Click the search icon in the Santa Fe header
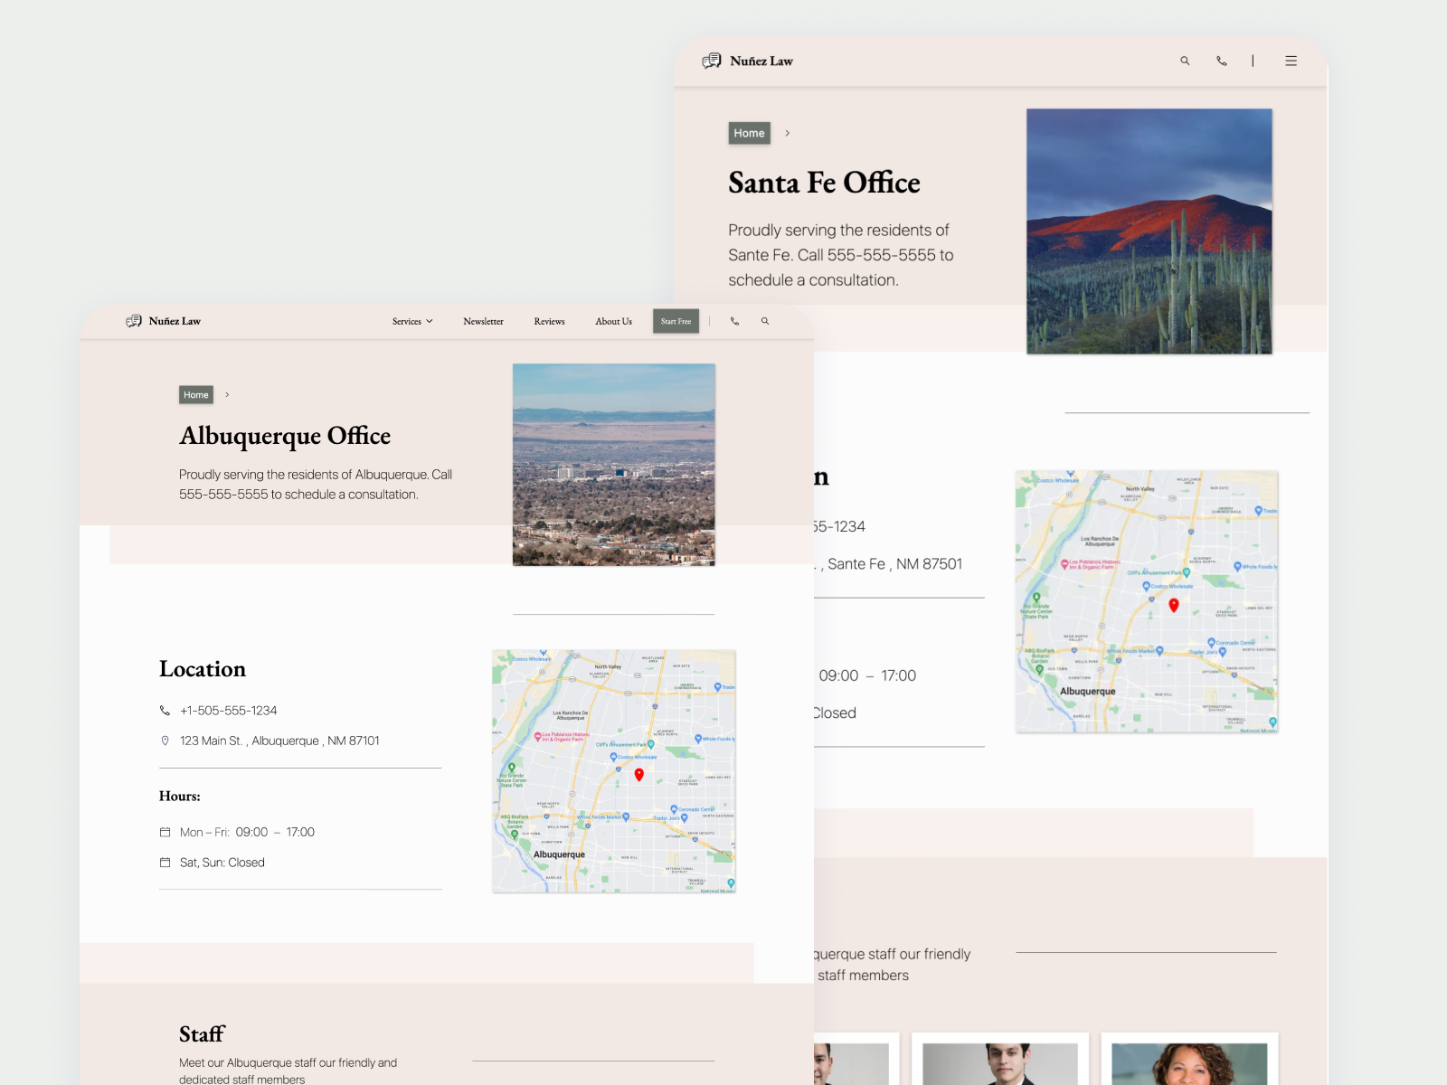Screen dimensions: 1447x1085 (x=1185, y=61)
